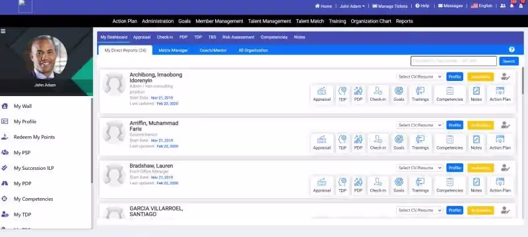
Task: Open English language selector
Action: pyautogui.click(x=481, y=6)
